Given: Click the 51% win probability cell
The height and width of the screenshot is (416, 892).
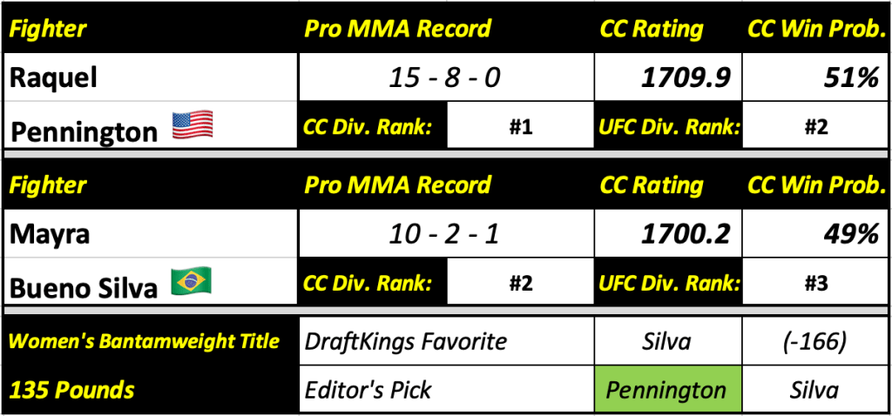Looking at the screenshot, I should tap(815, 78).
